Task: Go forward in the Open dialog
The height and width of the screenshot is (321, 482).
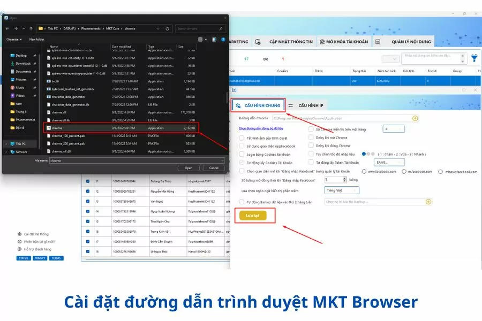Action: tap(16, 28)
